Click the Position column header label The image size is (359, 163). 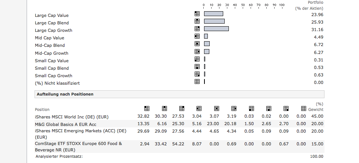pos(42,109)
